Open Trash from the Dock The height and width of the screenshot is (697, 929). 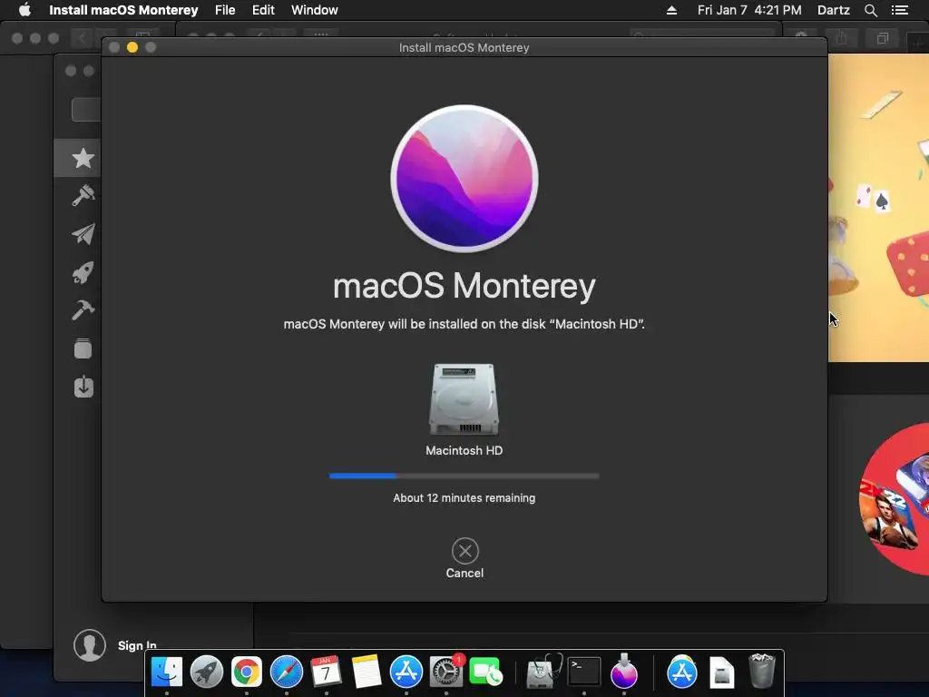click(762, 671)
